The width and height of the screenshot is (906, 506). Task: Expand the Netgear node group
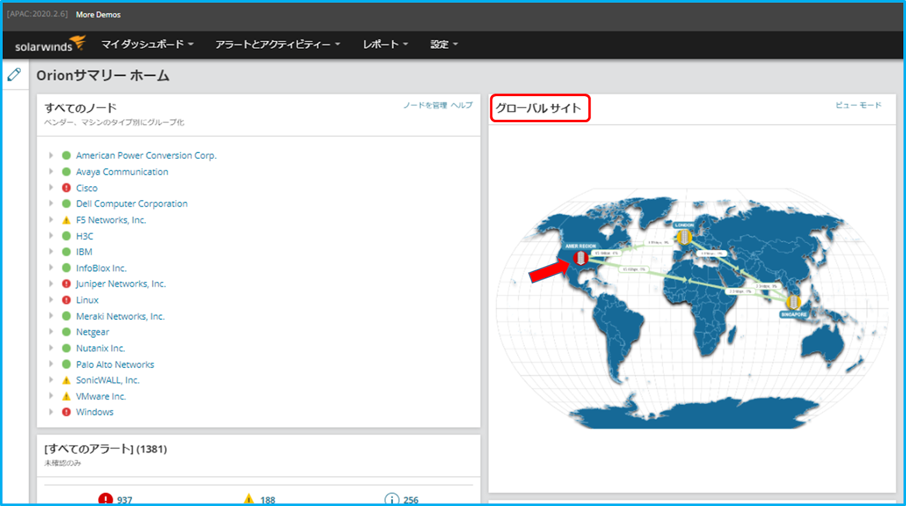[51, 332]
